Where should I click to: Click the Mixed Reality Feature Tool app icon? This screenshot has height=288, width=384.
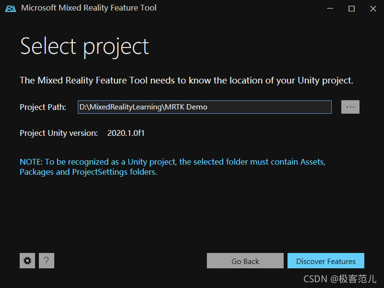click(x=11, y=8)
